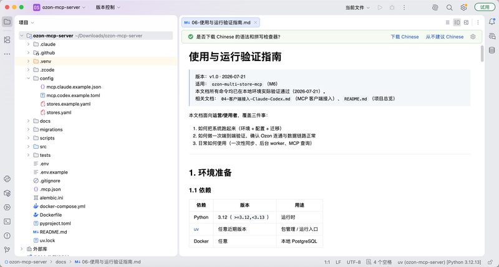
Task: Click the 从不建议 Chinese link
Action: (x=445, y=37)
